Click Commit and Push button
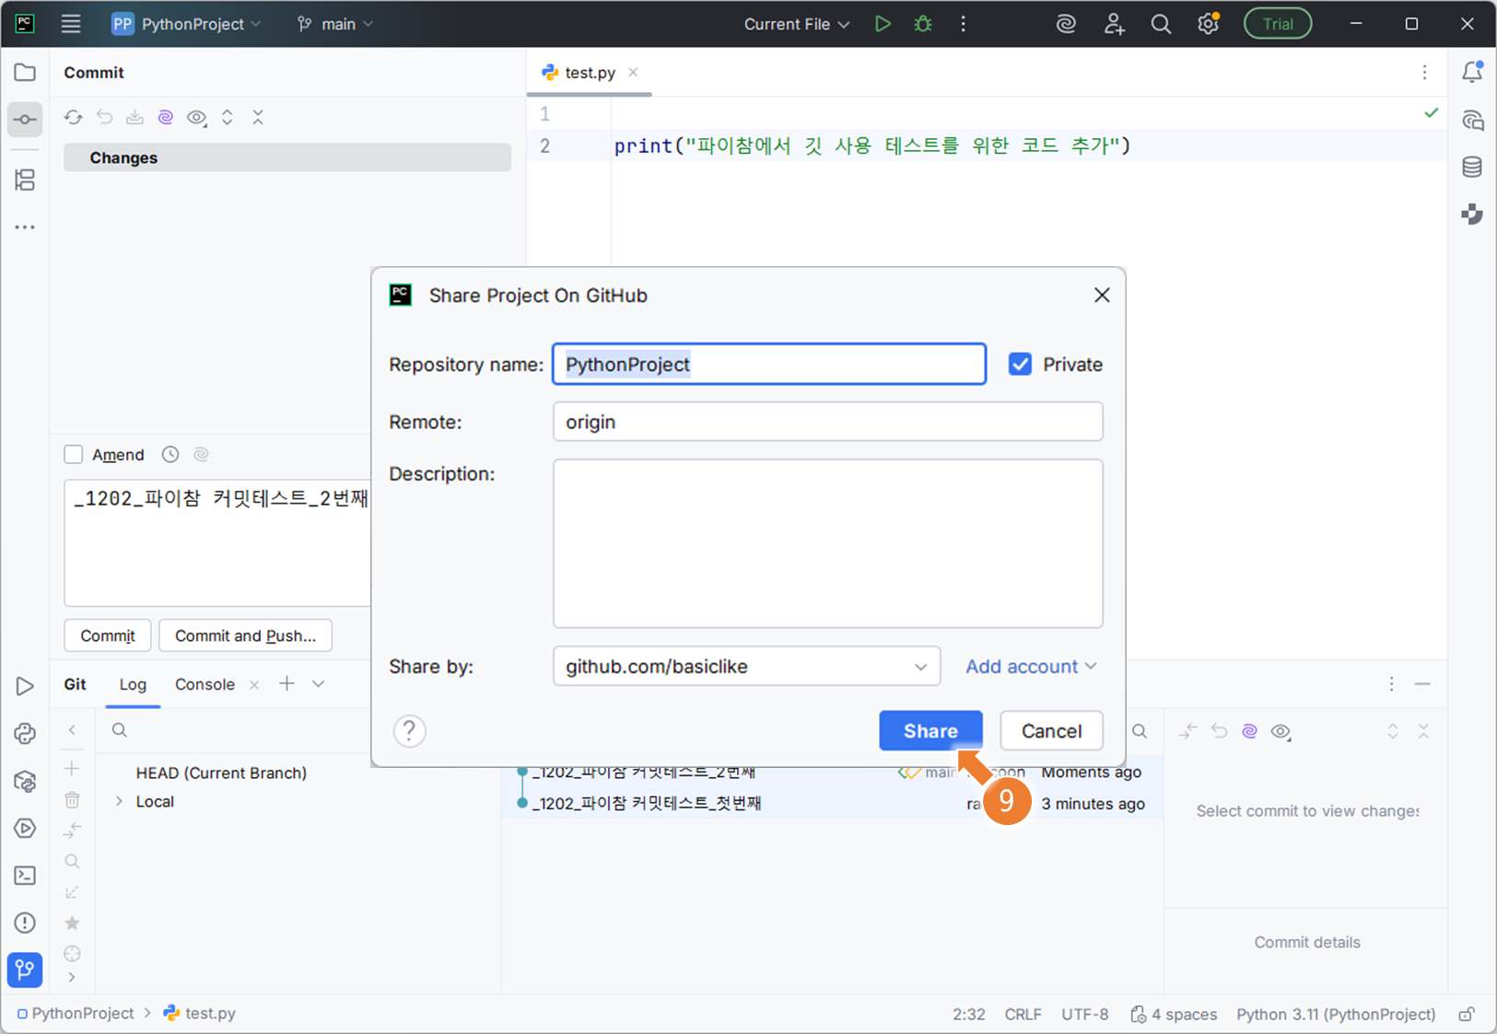 (245, 635)
